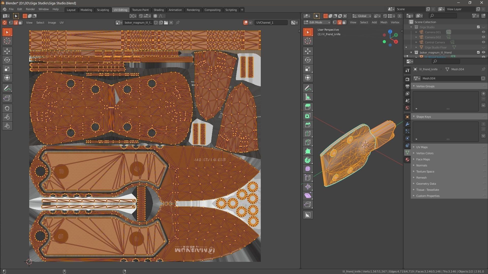Switch to the Sculpting workspace tab

(x=103, y=10)
